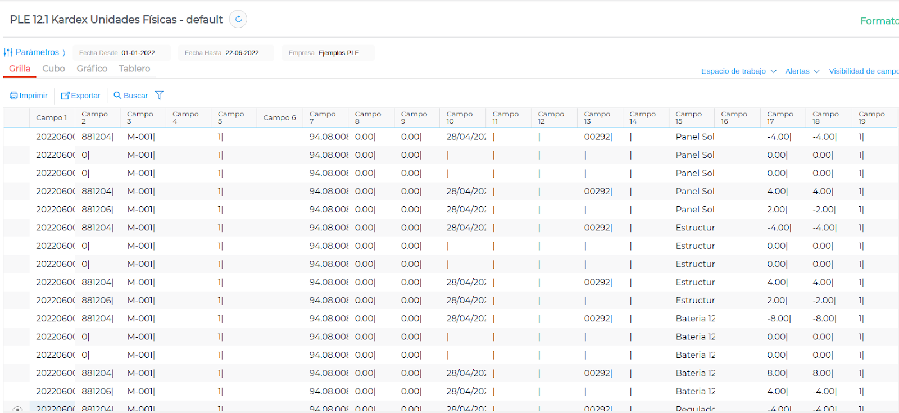The width and height of the screenshot is (899, 413).
Task: Click the Exportar external-link icon
Action: point(65,96)
